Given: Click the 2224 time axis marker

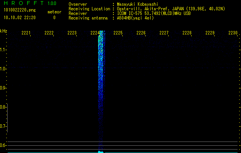Looking at the screenshot, I should 95,33.
